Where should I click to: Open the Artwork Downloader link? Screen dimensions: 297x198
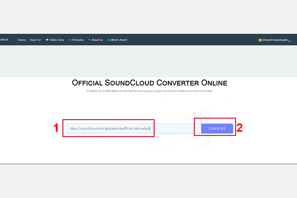pyautogui.click(x=275, y=40)
